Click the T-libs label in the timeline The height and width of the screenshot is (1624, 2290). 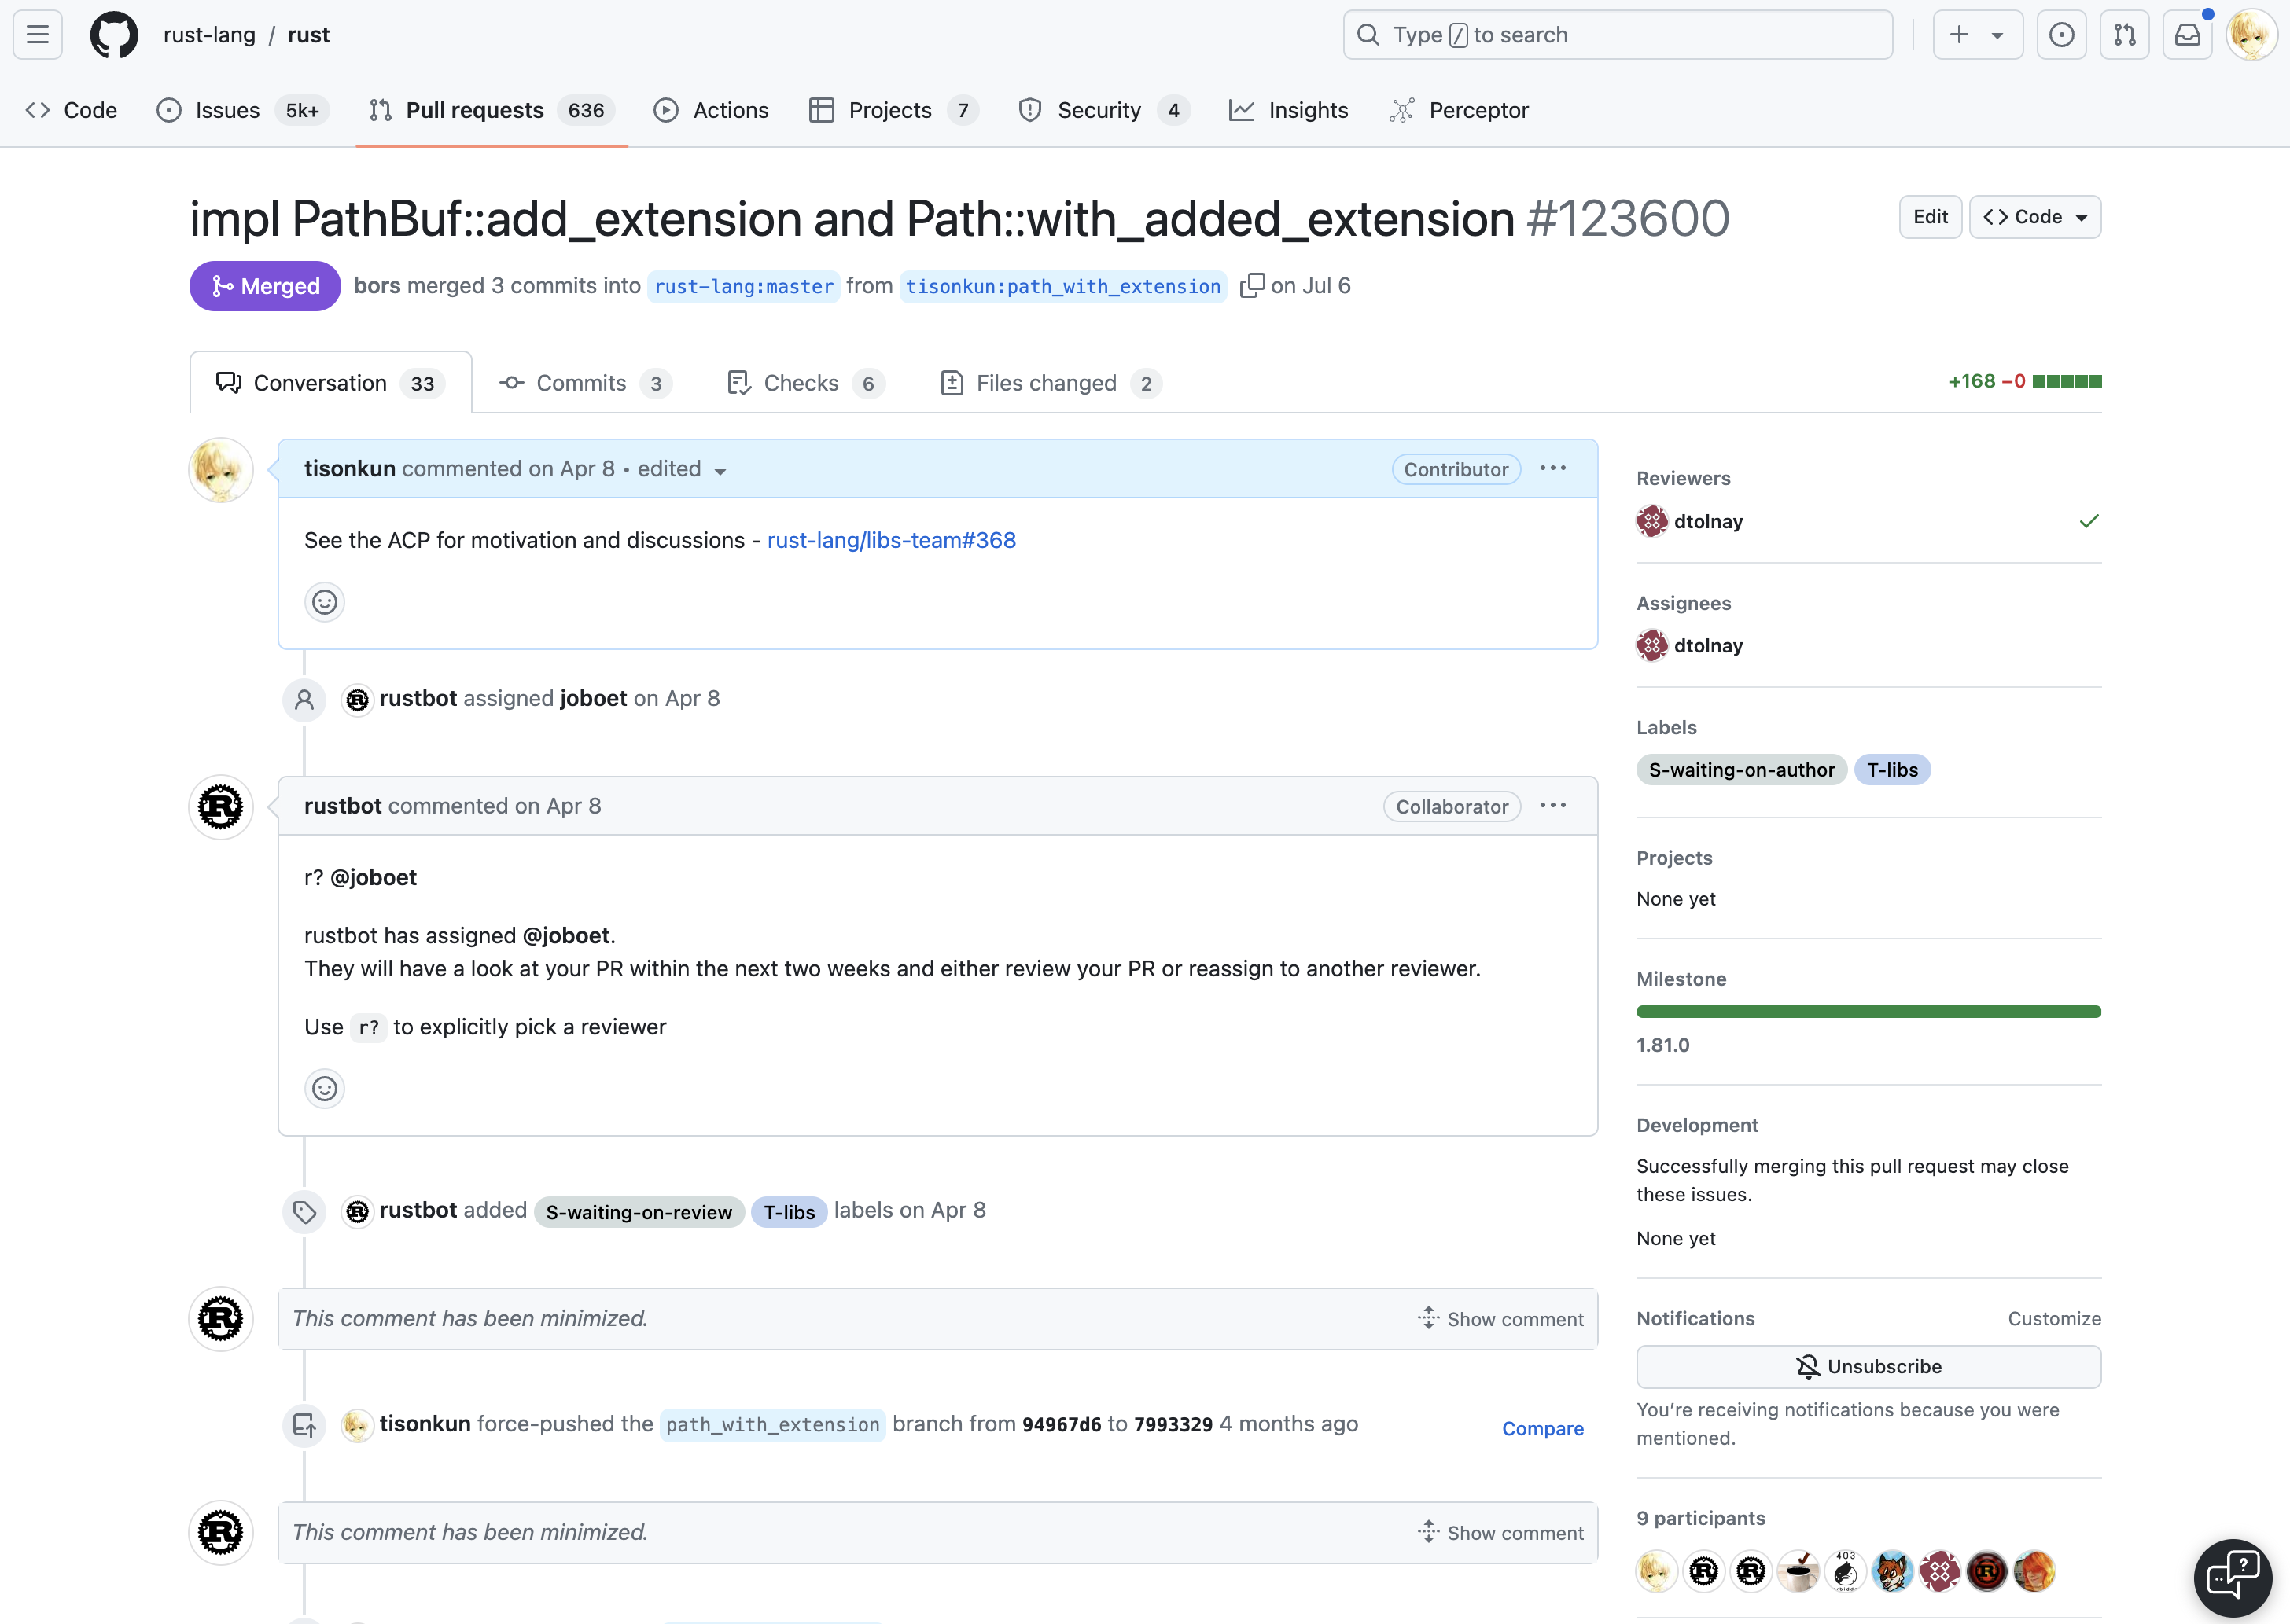(x=790, y=1212)
